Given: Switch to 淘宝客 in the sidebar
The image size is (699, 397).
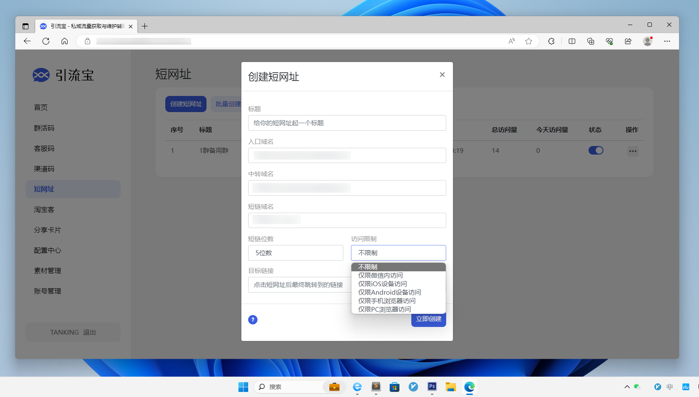Looking at the screenshot, I should pyautogui.click(x=44, y=209).
